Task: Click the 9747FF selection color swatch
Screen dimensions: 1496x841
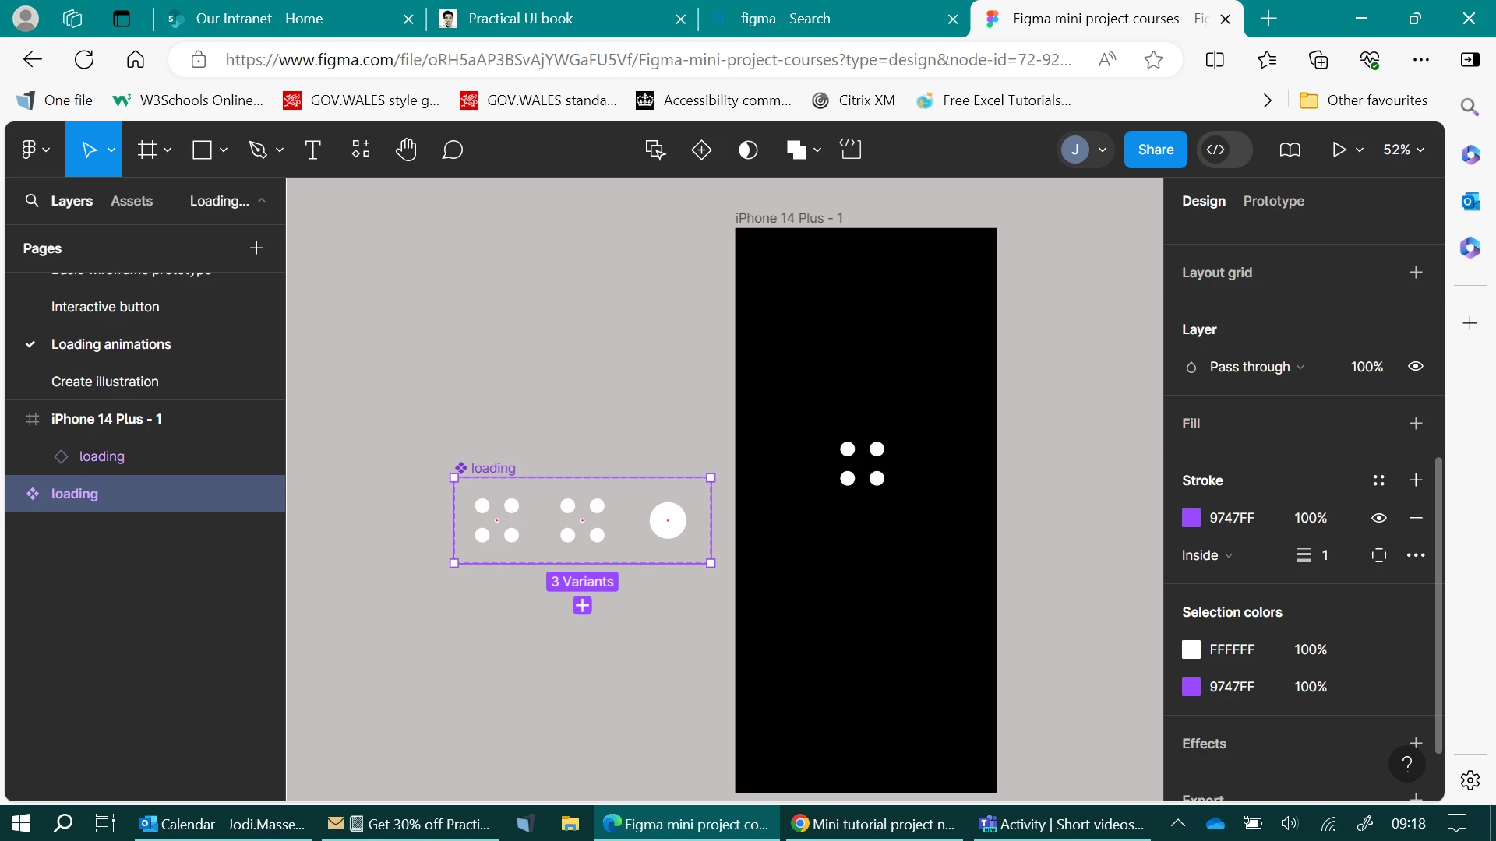Action: pyautogui.click(x=1191, y=687)
